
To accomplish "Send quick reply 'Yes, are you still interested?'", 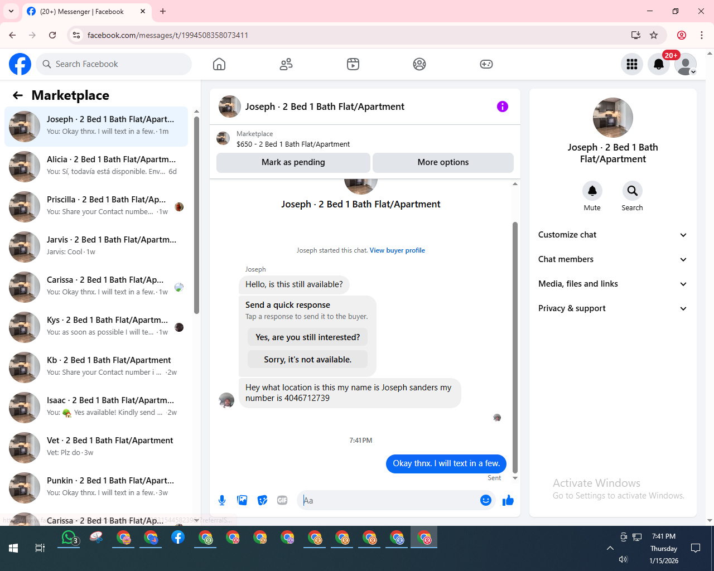I will [x=307, y=337].
